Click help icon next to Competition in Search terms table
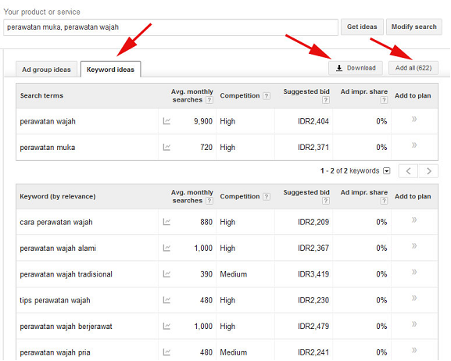Screen dimensions: 451x361 click(267, 96)
